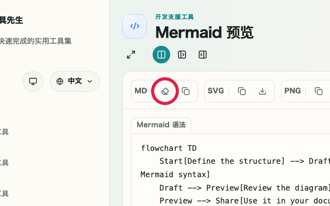Copy the SVG to clipboard
330x206 pixels.
pos(242,91)
